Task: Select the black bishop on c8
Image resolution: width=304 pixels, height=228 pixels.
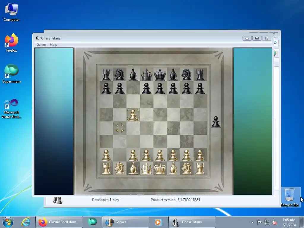Action: (133, 75)
